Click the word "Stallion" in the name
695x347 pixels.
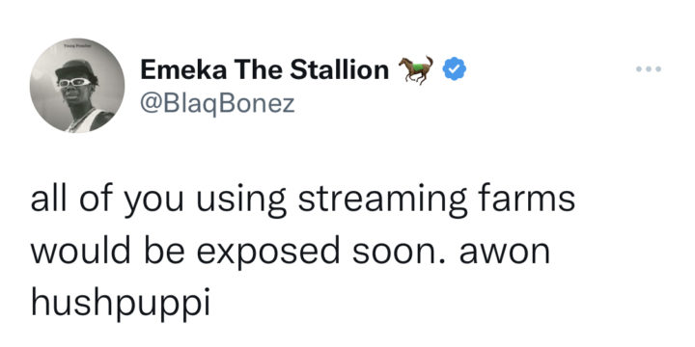coord(339,70)
